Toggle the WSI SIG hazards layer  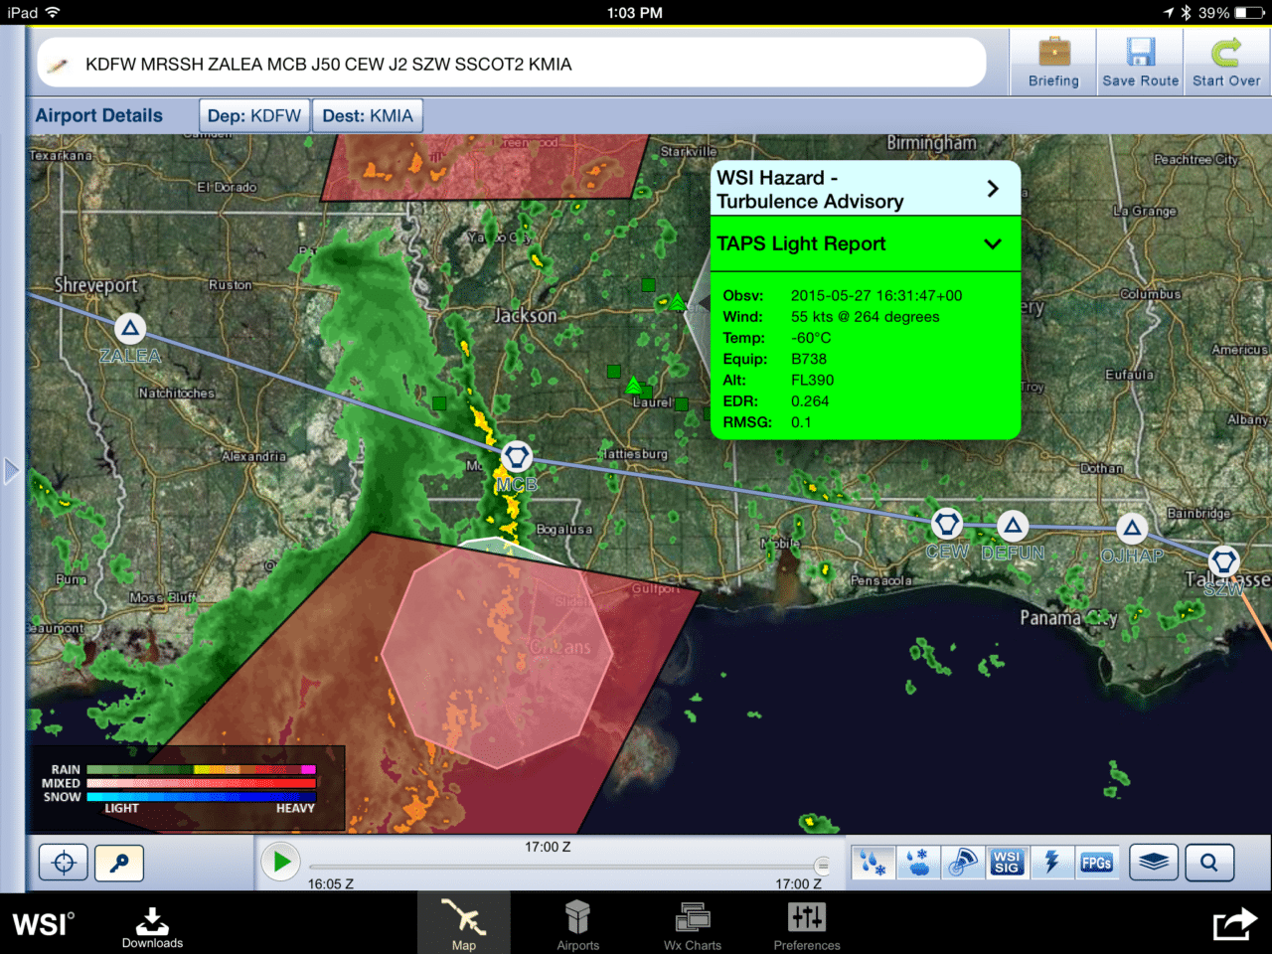click(1007, 862)
